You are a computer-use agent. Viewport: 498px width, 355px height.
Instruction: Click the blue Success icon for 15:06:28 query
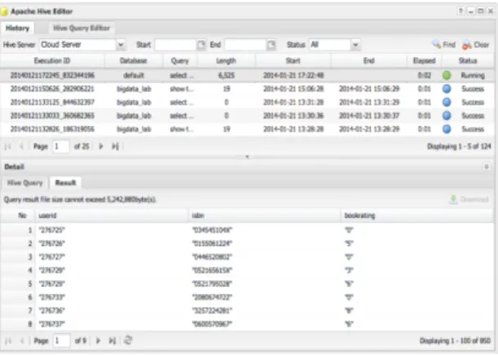coord(447,89)
